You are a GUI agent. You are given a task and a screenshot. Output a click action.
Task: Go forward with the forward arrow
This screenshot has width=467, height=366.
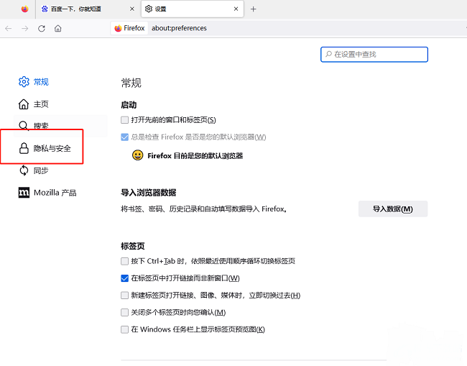tap(25, 28)
